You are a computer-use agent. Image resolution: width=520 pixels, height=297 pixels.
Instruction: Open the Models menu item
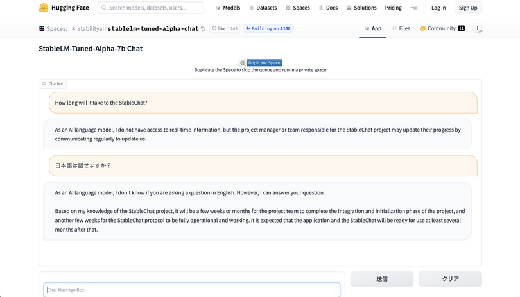click(x=228, y=8)
